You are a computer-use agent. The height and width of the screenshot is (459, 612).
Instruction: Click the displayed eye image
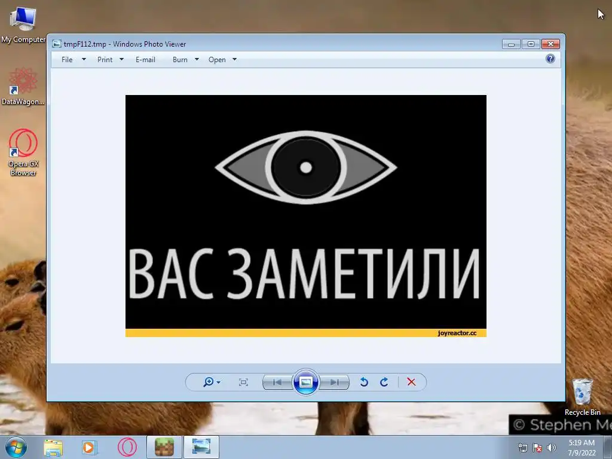click(305, 215)
